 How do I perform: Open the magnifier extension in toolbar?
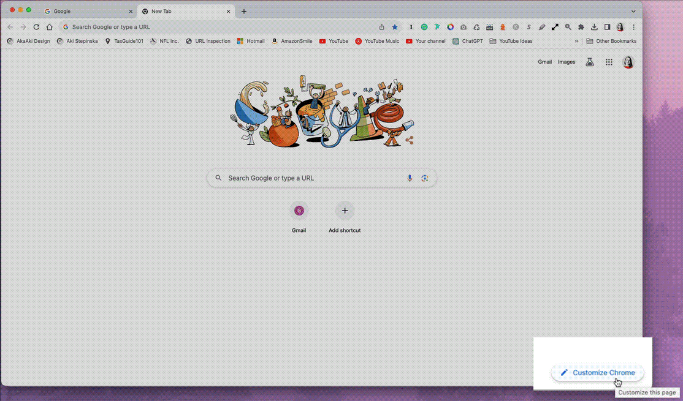click(x=568, y=27)
